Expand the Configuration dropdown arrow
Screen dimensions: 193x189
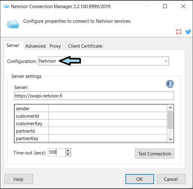166,61
